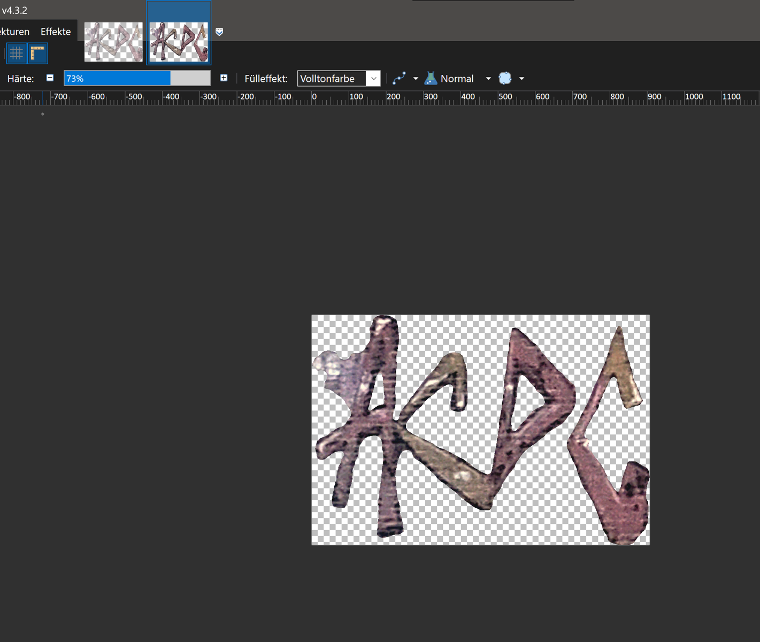
Task: Expand the selection clipping dropdown arrow
Action: click(521, 79)
